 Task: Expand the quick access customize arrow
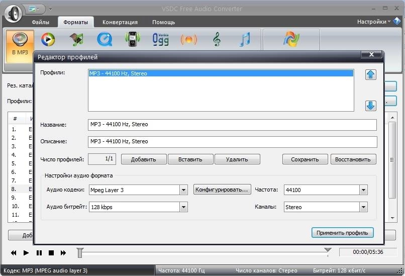(50, 9)
